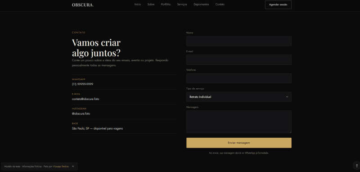Open the Tipo de serviço dropdown
The height and width of the screenshot is (172, 360).
coord(239,97)
